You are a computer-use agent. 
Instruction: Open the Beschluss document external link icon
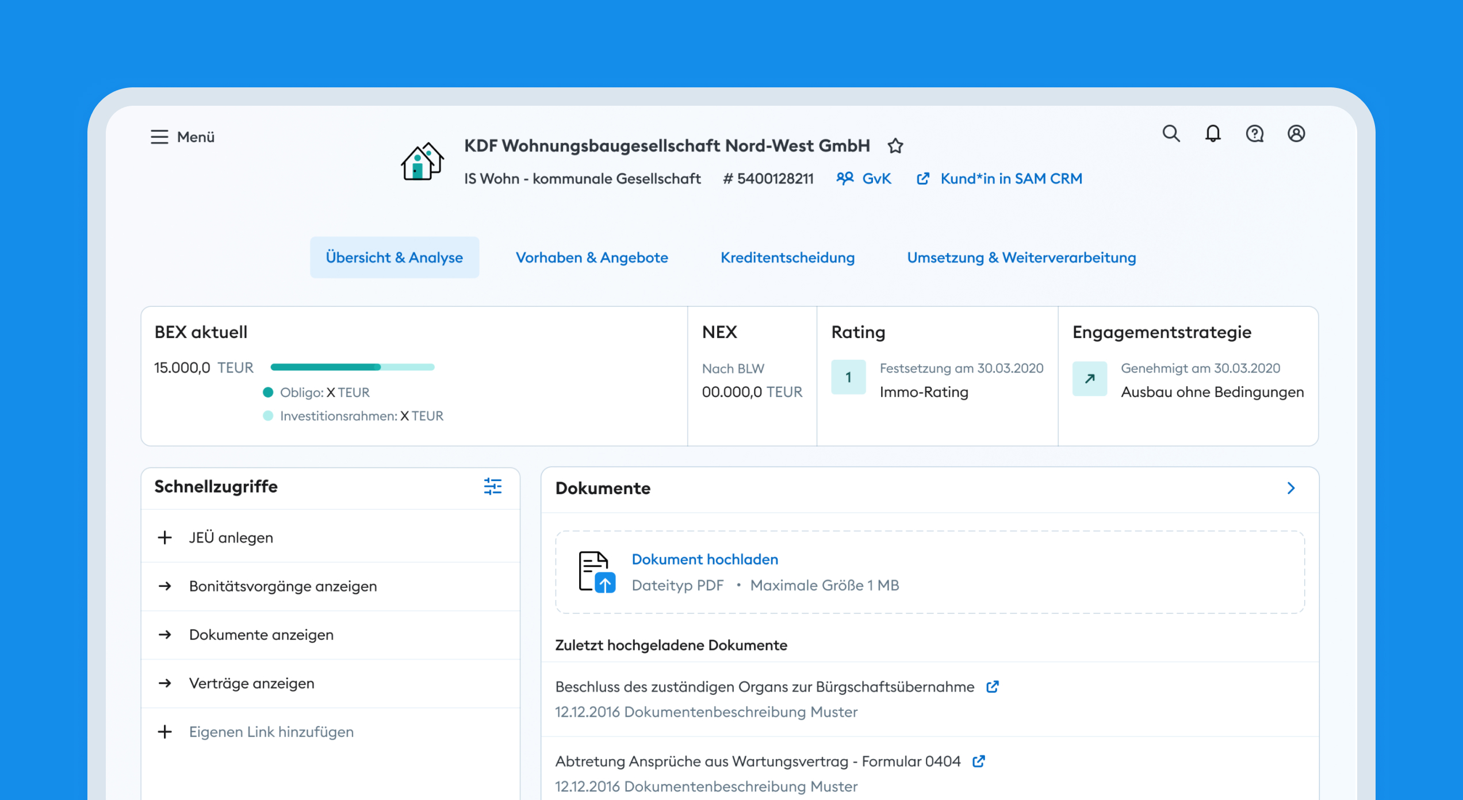992,686
